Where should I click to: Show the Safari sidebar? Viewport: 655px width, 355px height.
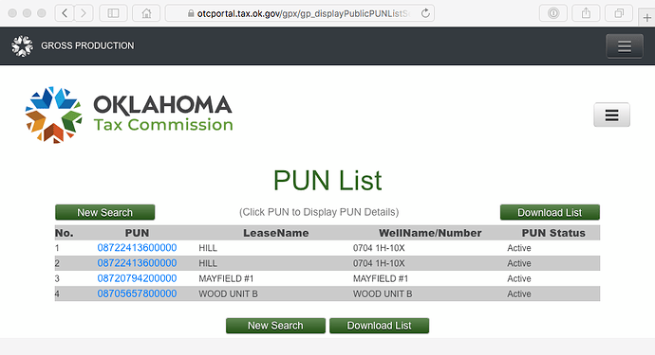tap(113, 13)
